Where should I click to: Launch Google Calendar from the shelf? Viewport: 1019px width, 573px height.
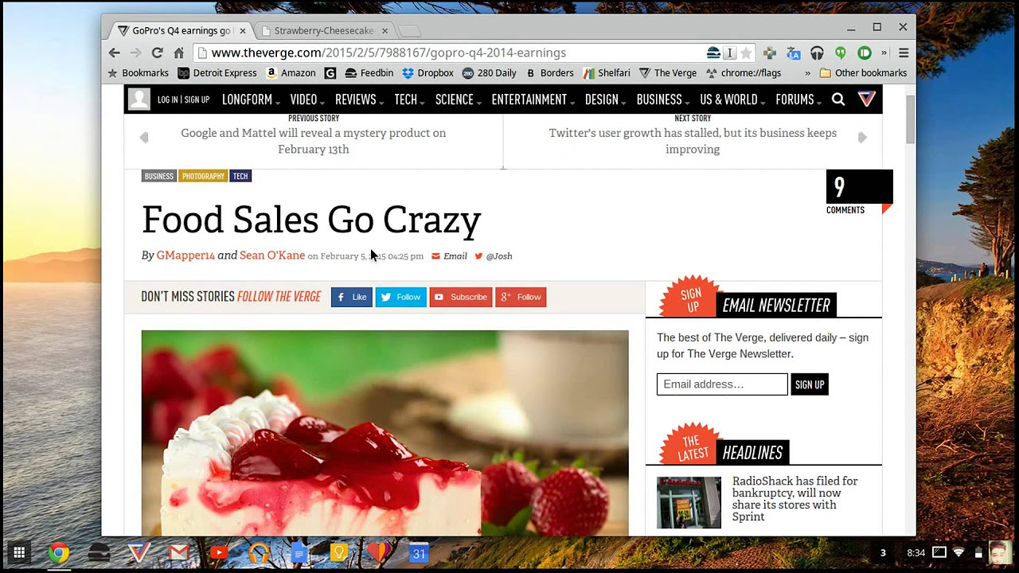(420, 552)
